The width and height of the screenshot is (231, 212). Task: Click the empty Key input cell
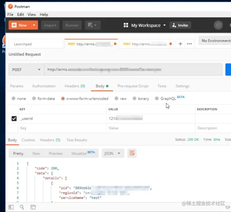click(62, 128)
